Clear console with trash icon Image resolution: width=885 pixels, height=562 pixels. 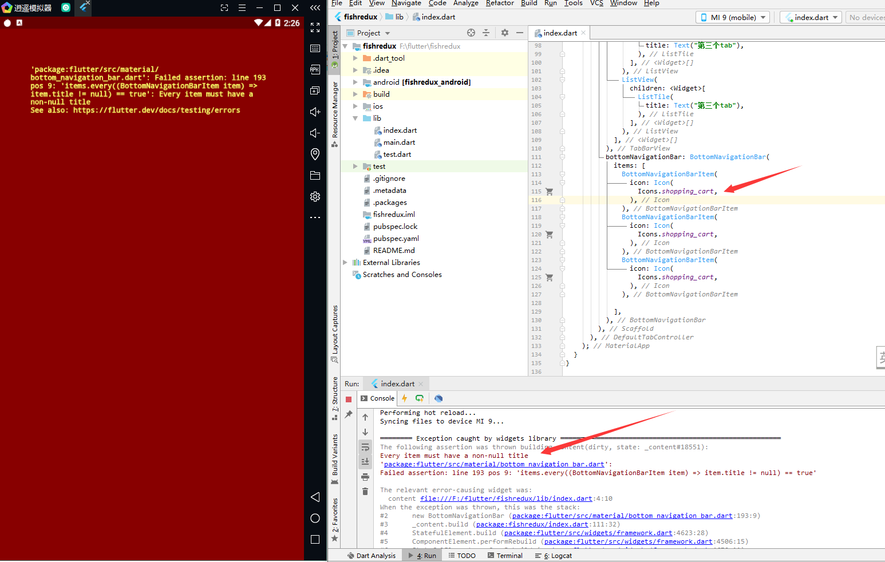click(x=365, y=491)
